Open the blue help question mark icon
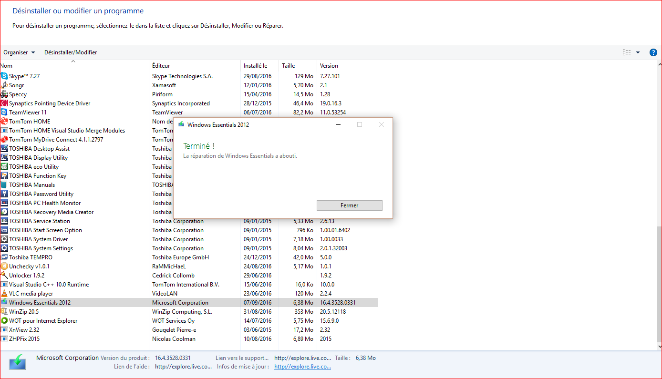 (653, 52)
